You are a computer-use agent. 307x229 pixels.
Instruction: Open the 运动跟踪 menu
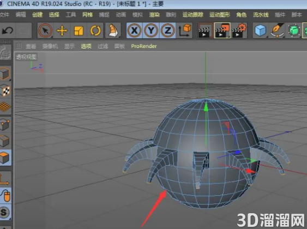pyautogui.click(x=192, y=15)
